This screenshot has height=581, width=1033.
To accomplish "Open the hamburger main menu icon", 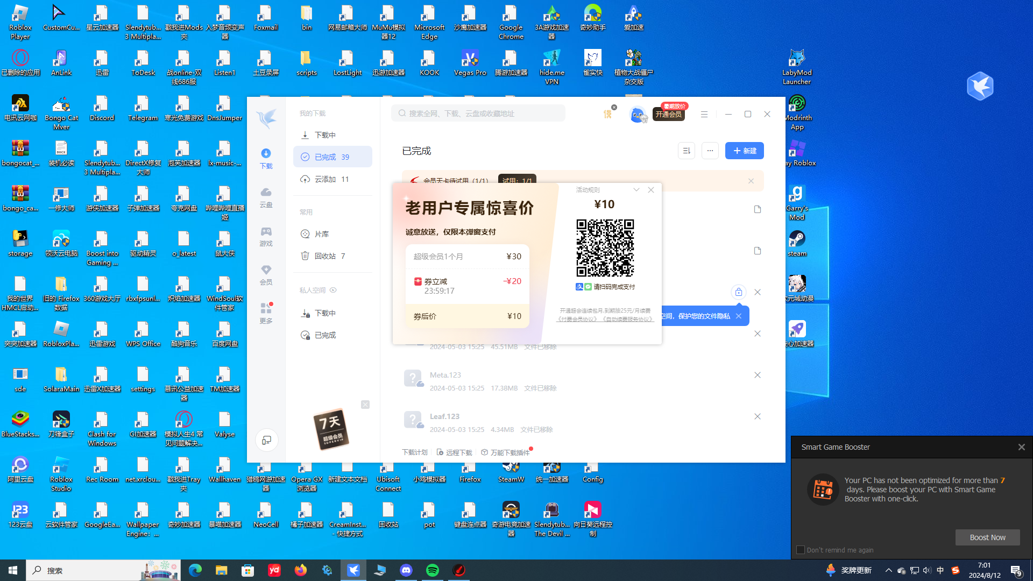I will 704,114.
